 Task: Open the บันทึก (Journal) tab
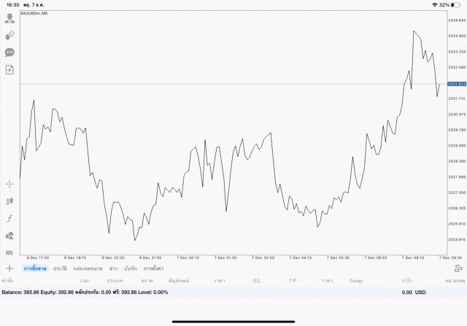(131, 268)
